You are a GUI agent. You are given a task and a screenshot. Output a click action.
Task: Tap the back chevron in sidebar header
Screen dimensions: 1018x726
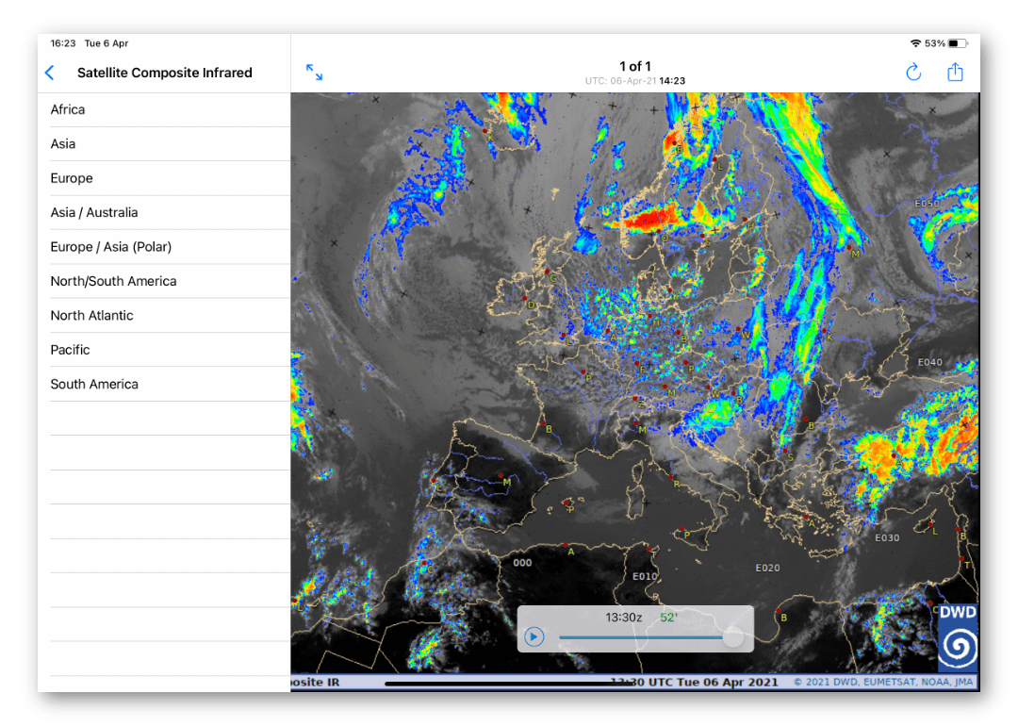(50, 73)
